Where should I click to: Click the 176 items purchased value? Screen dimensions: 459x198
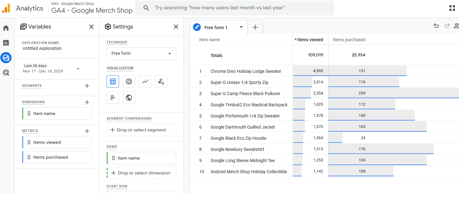pos(362,149)
